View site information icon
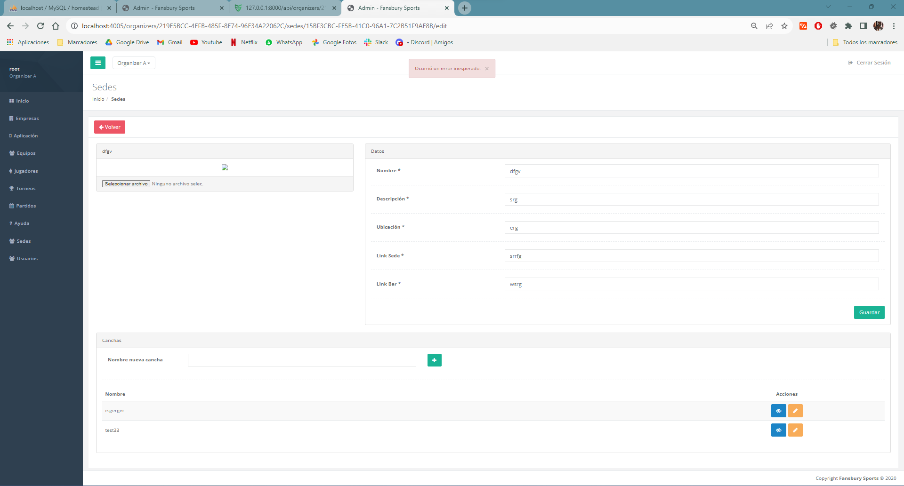The width and height of the screenshot is (904, 486). pyautogui.click(x=74, y=26)
